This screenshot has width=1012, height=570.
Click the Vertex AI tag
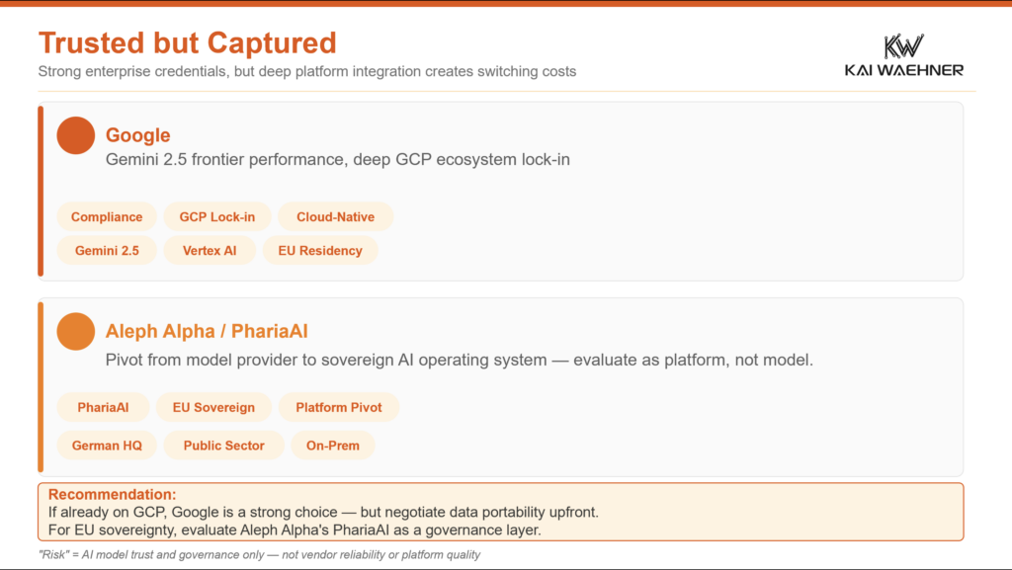click(210, 251)
